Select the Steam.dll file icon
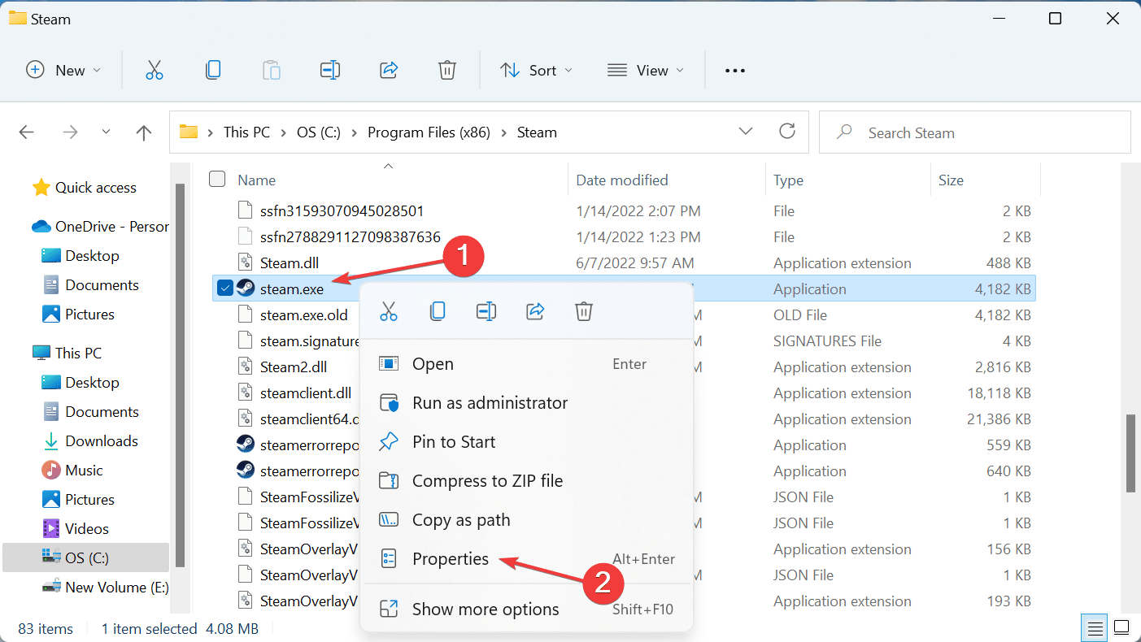Screen dimensions: 1141x642 [x=246, y=262]
